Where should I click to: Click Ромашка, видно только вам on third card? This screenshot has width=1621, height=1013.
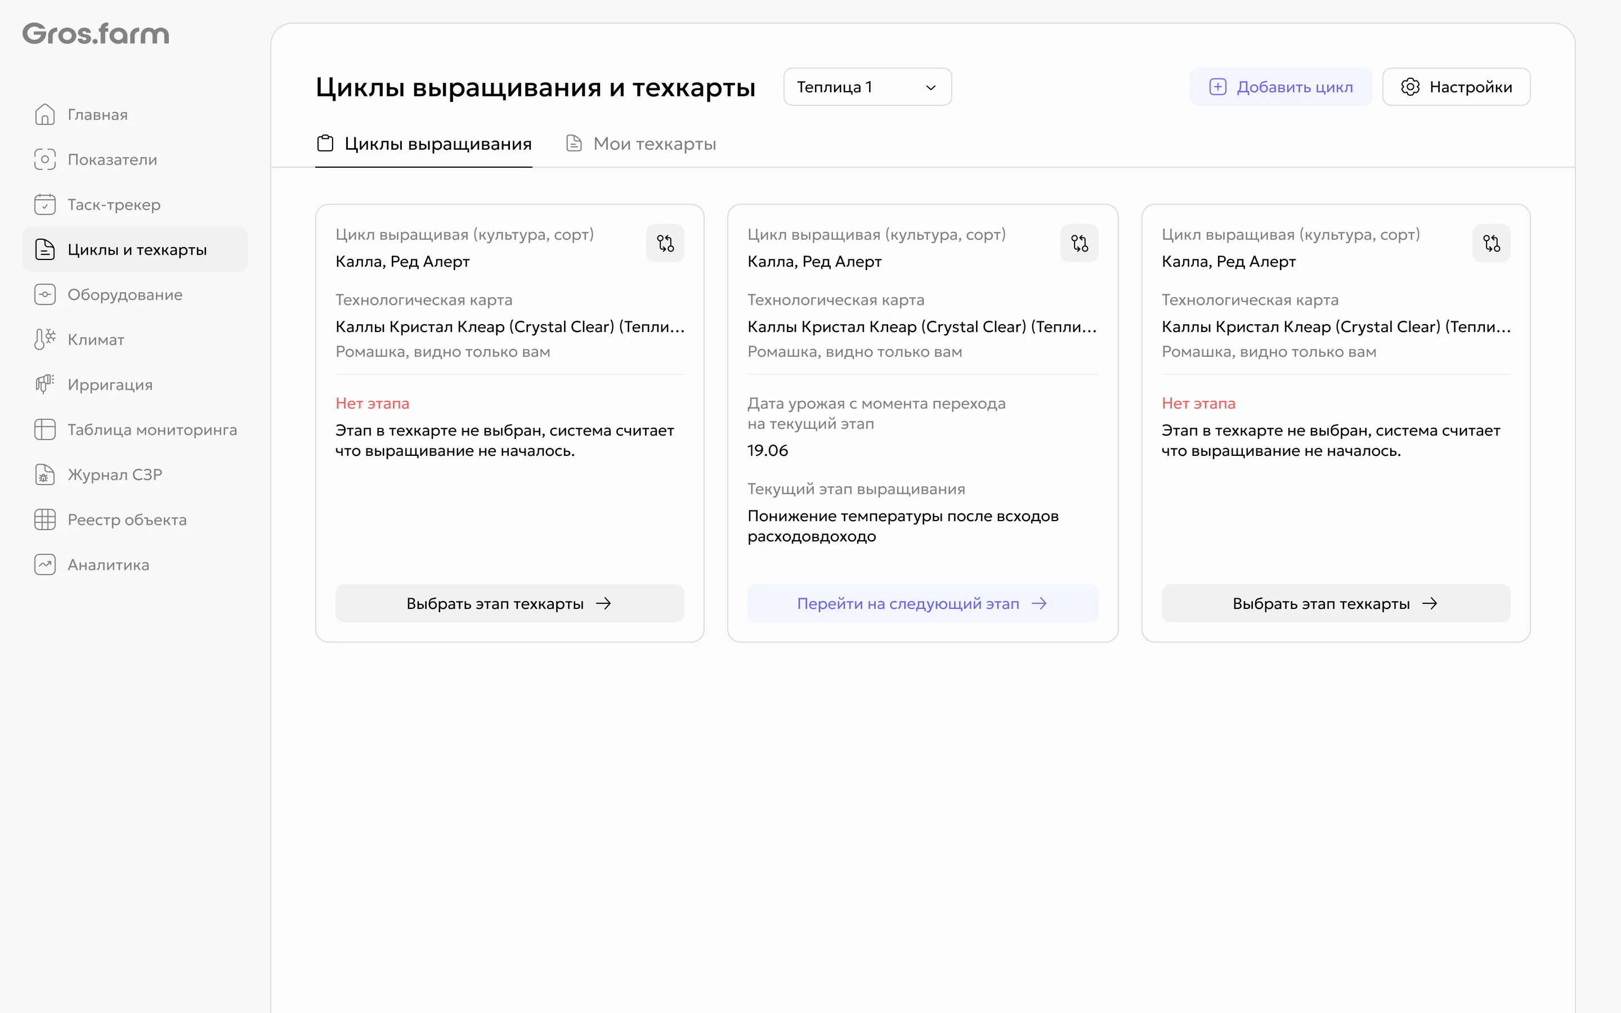click(1269, 352)
